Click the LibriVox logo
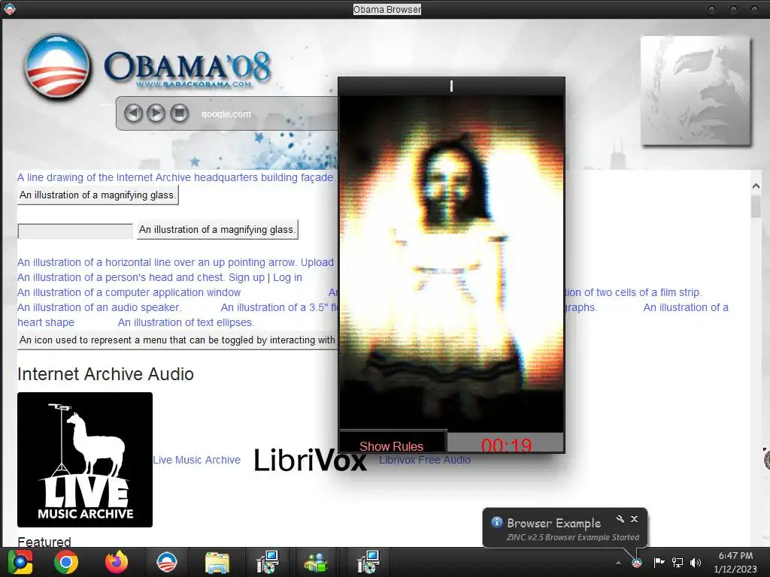This screenshot has width=770, height=577. coord(310,461)
